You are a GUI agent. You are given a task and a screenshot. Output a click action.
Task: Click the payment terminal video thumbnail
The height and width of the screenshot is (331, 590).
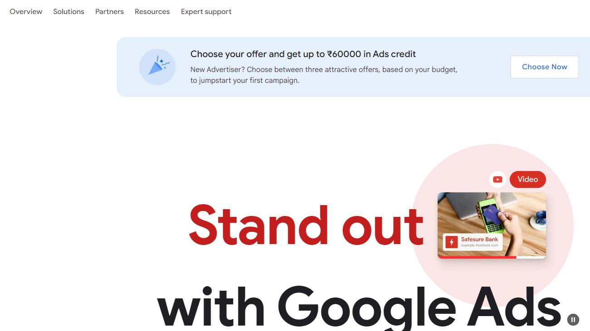point(492,225)
